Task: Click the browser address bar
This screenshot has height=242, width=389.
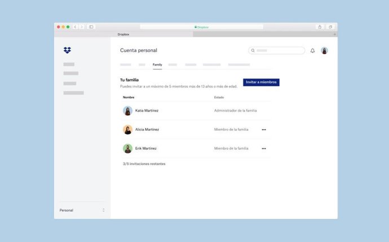Action: pos(201,27)
